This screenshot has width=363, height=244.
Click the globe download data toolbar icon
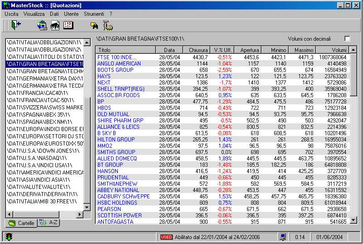pos(42,25)
